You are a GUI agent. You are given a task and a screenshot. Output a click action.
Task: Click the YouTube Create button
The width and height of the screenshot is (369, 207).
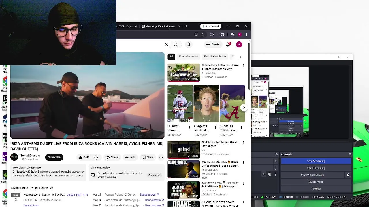(213, 44)
